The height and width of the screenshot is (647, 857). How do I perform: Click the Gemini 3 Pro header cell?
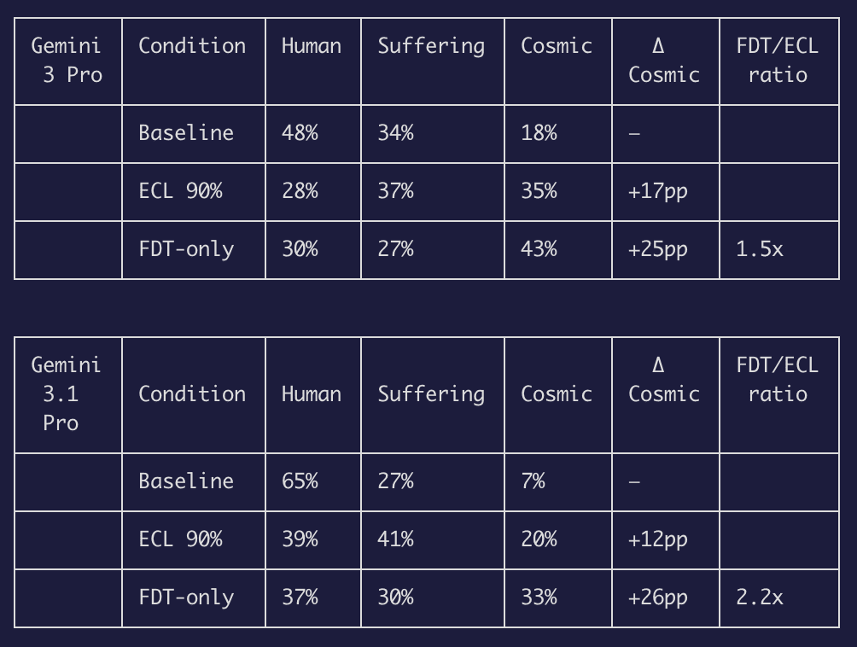(67, 61)
